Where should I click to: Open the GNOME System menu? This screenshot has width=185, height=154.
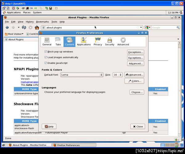(37, 12)
